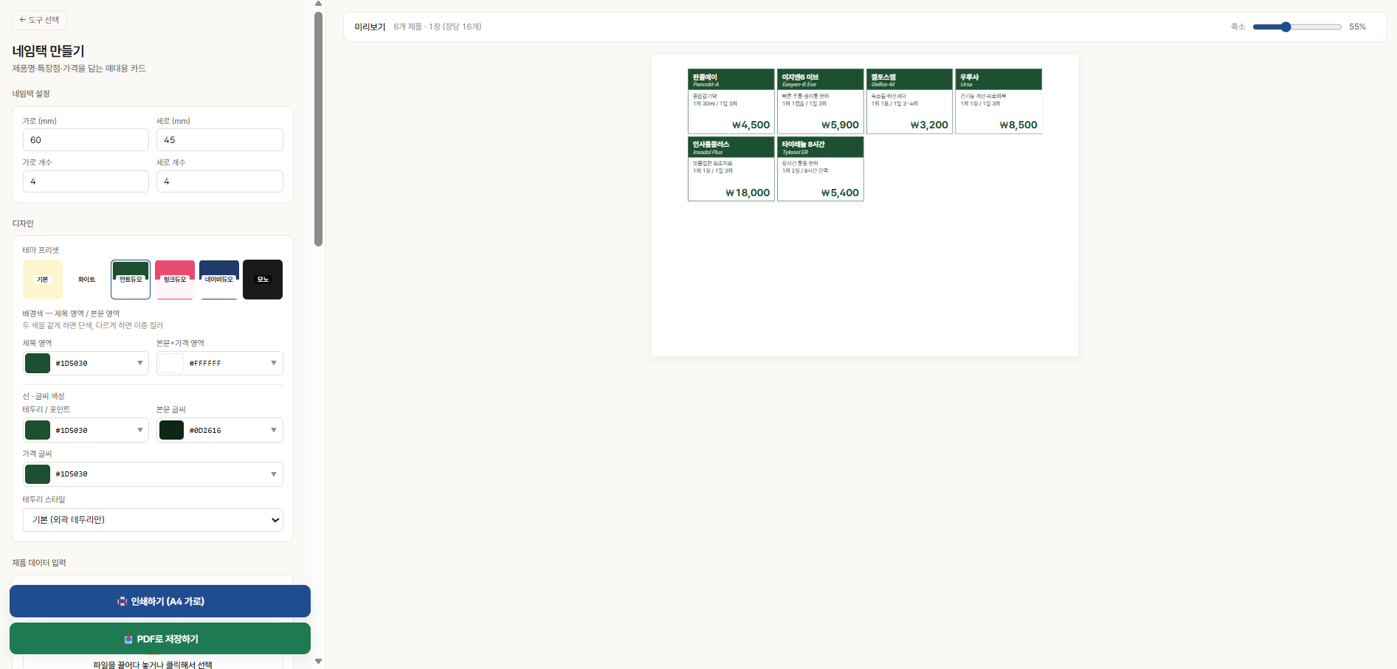This screenshot has width=1397, height=669.
Task: Click the 인사돌플러스 name tag card
Action: 731,169
